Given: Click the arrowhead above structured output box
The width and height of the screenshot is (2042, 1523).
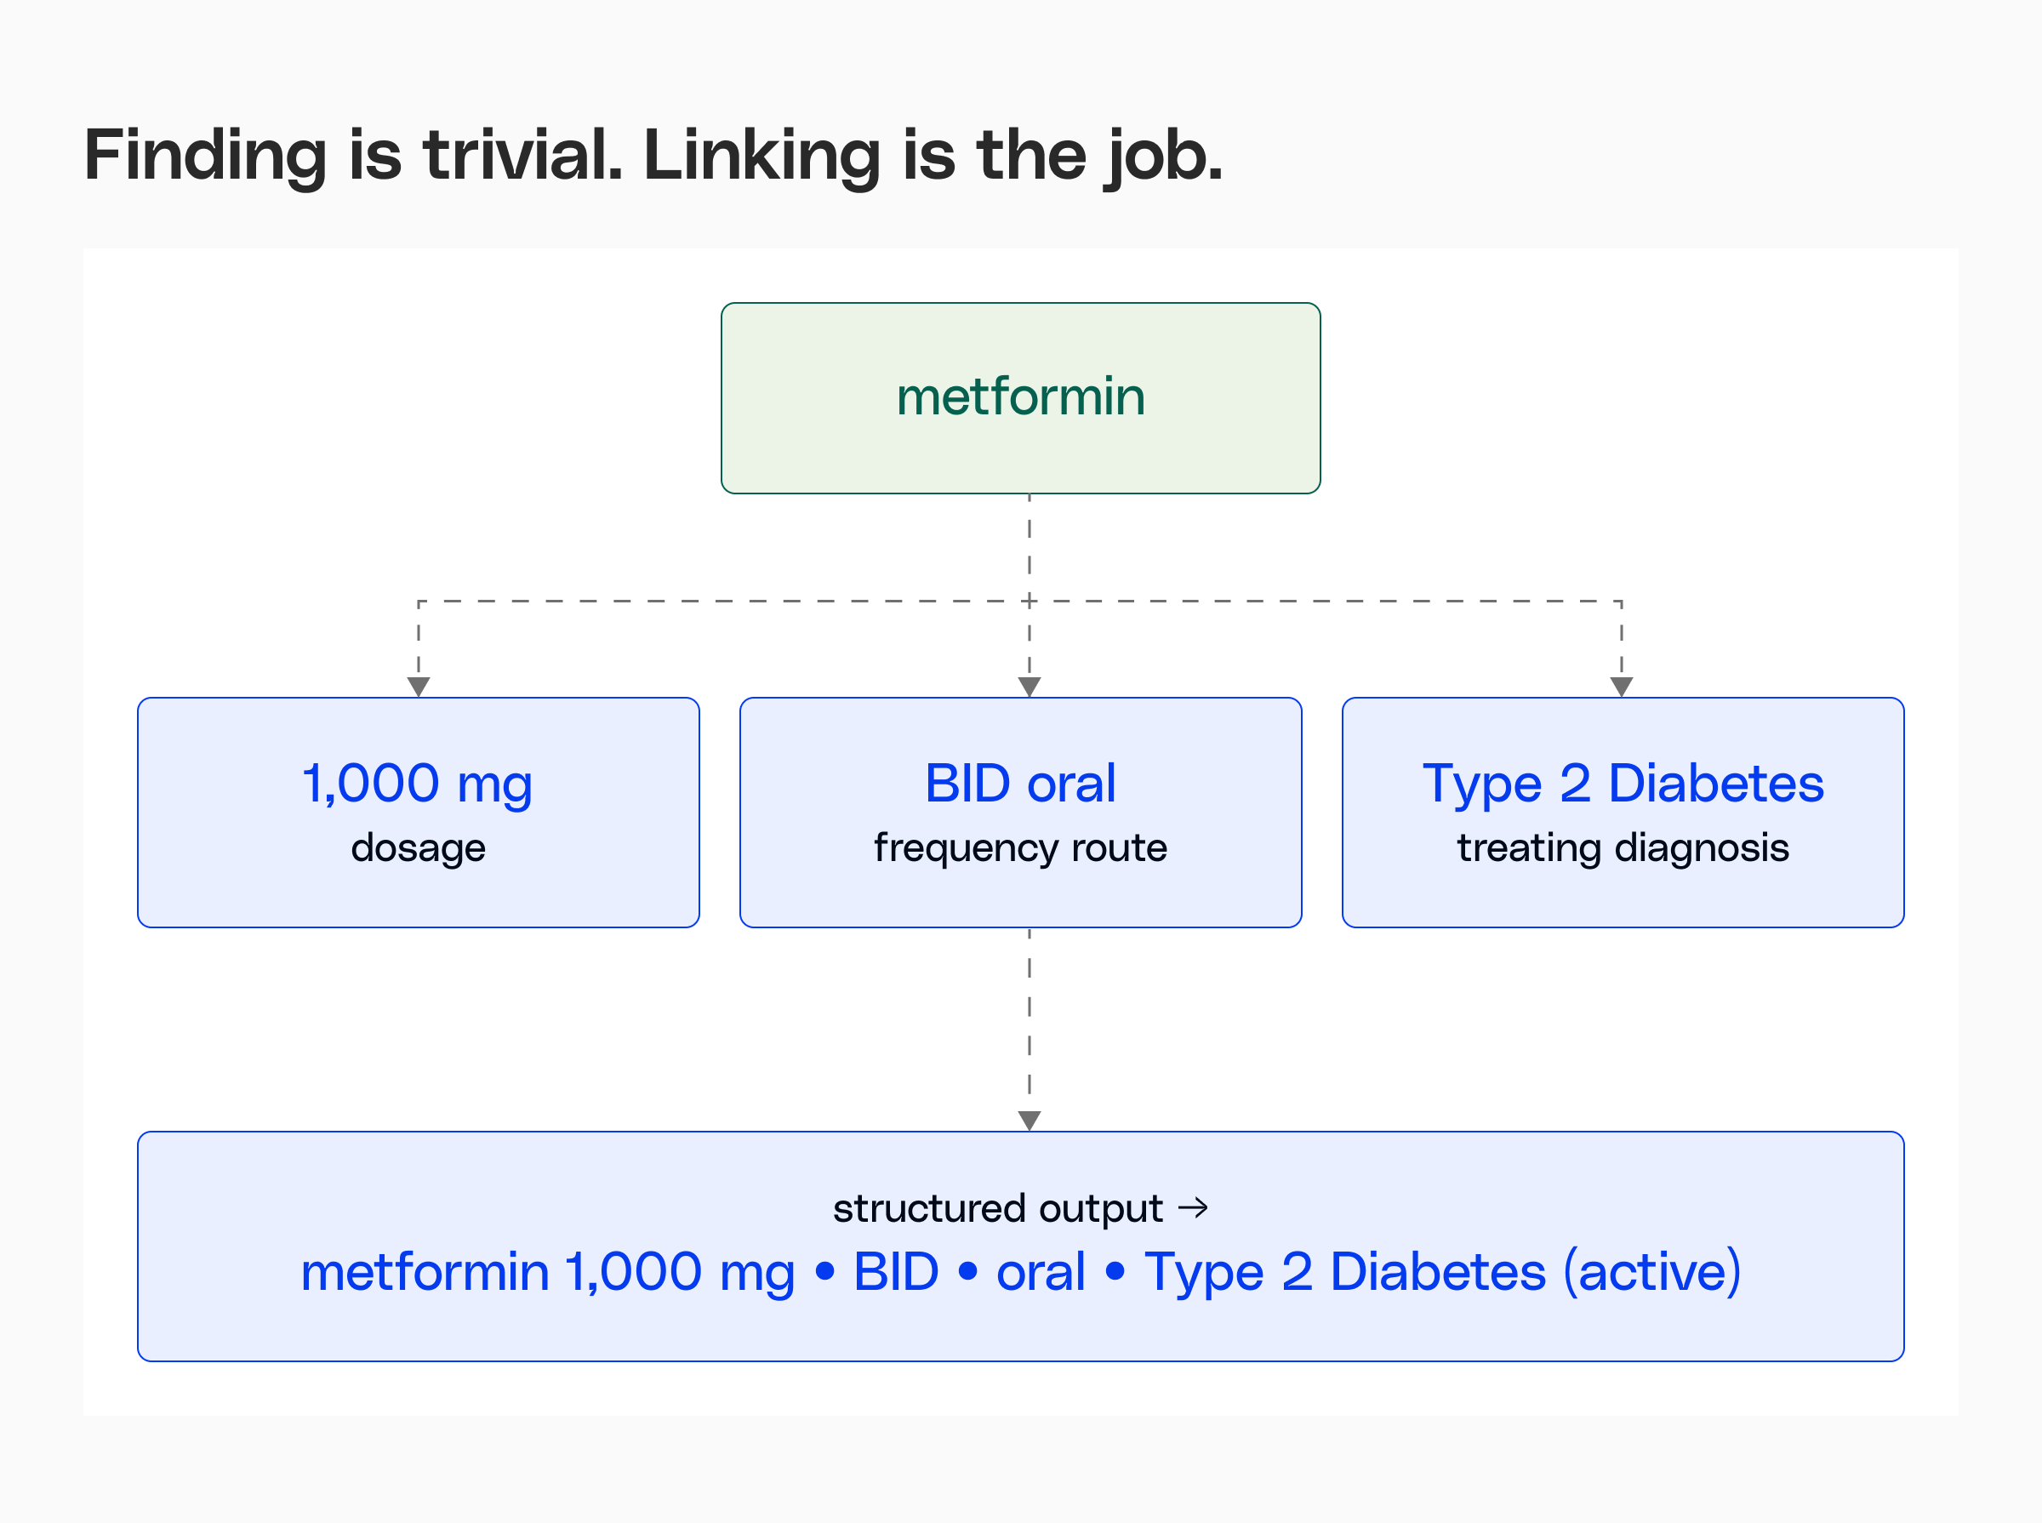Looking at the screenshot, I should (1029, 1121).
